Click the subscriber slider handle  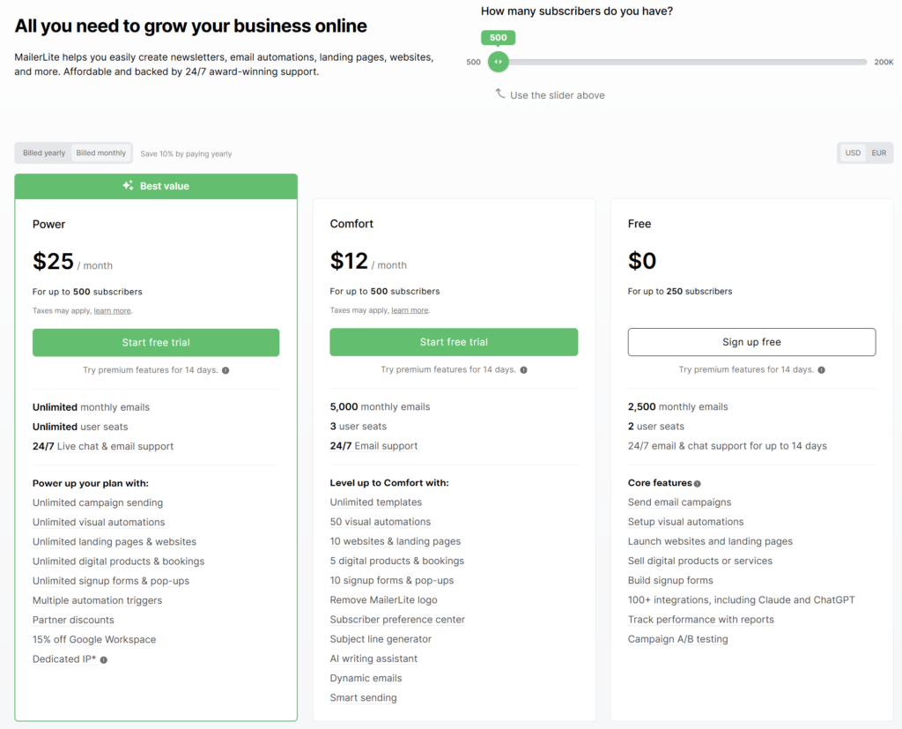coord(499,62)
